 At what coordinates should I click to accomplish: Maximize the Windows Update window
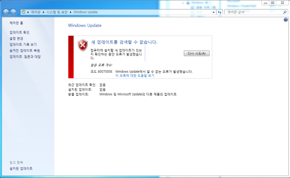272,3
